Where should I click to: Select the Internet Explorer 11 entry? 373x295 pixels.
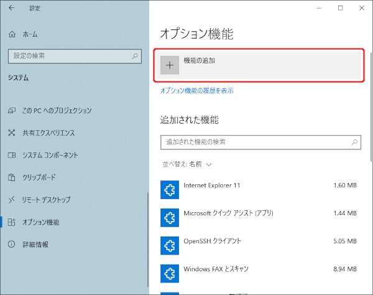[259, 190]
